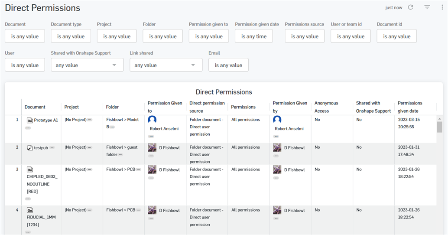Open the ellipsis below Prototype A1
This screenshot has height=235, width=448.
click(28, 128)
